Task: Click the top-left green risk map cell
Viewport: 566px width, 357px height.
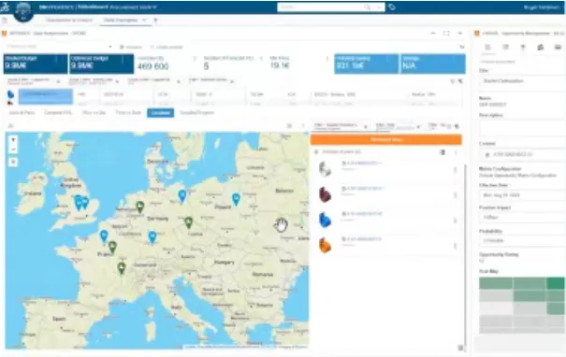Action: pos(496,283)
